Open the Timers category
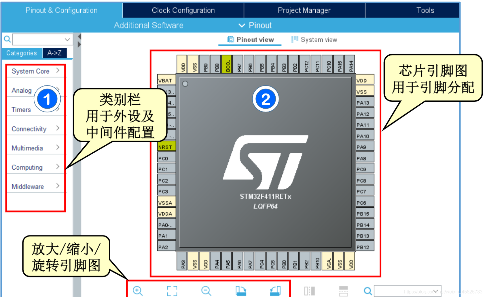The width and height of the screenshot is (485, 297). [21, 110]
